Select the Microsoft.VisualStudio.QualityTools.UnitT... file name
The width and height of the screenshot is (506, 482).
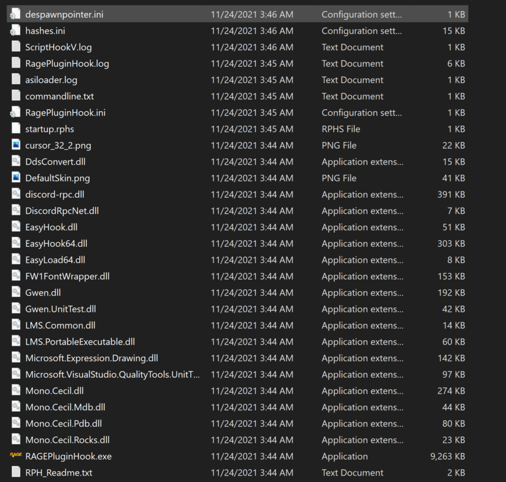(x=113, y=375)
